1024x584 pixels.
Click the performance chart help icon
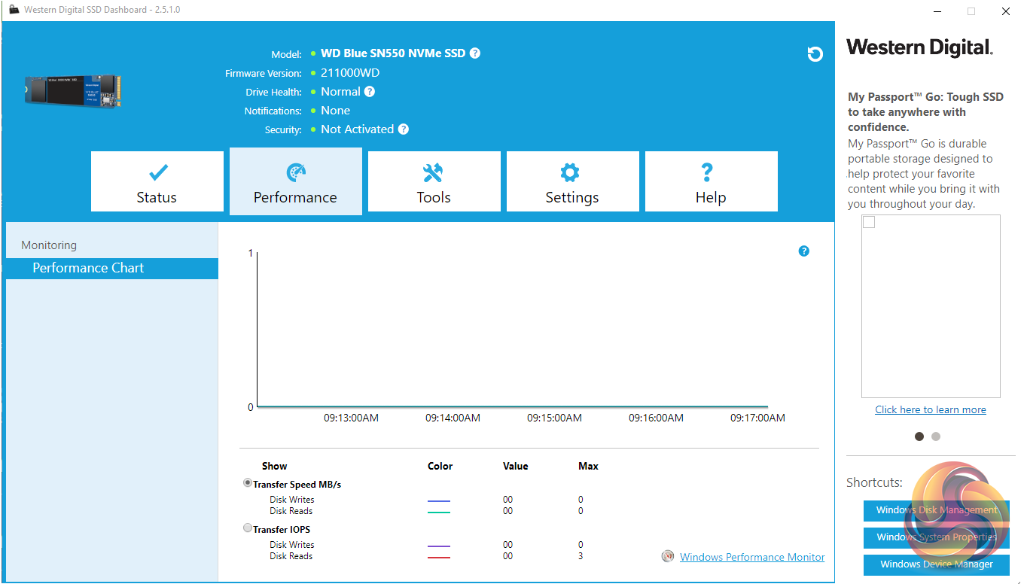803,251
